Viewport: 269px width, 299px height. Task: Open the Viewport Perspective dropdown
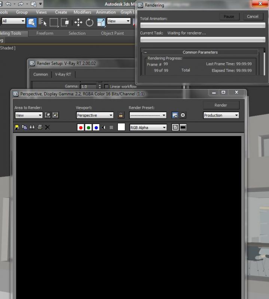tap(95, 115)
